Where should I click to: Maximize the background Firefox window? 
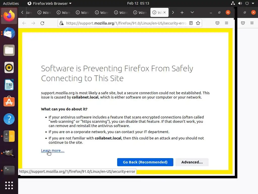click(x=245, y=13)
